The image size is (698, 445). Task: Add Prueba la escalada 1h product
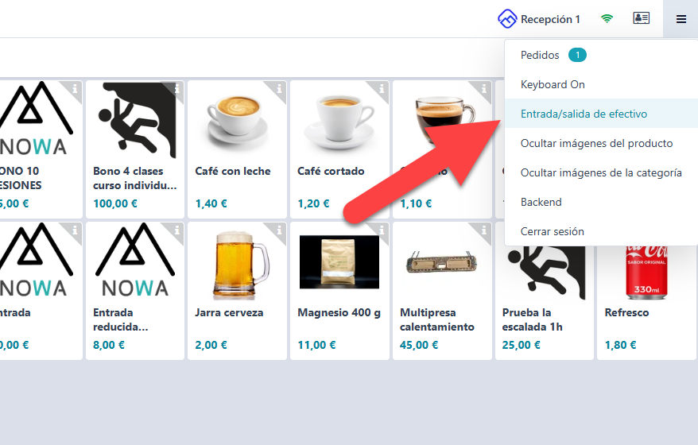[543, 291]
